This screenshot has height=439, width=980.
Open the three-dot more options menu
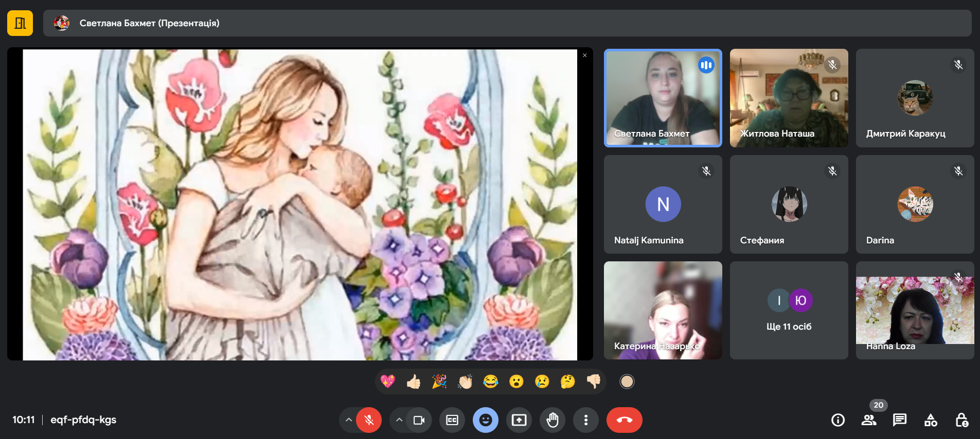click(586, 420)
